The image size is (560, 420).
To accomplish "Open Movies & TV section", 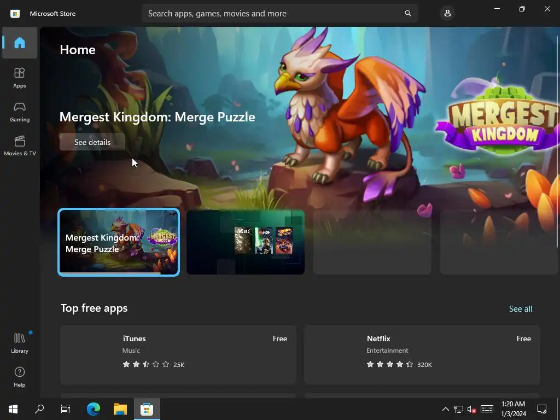I will tap(20, 145).
